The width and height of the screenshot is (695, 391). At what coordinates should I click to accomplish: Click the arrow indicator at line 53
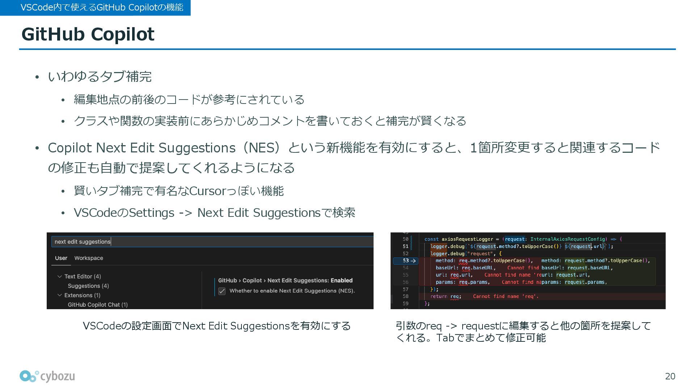(413, 261)
